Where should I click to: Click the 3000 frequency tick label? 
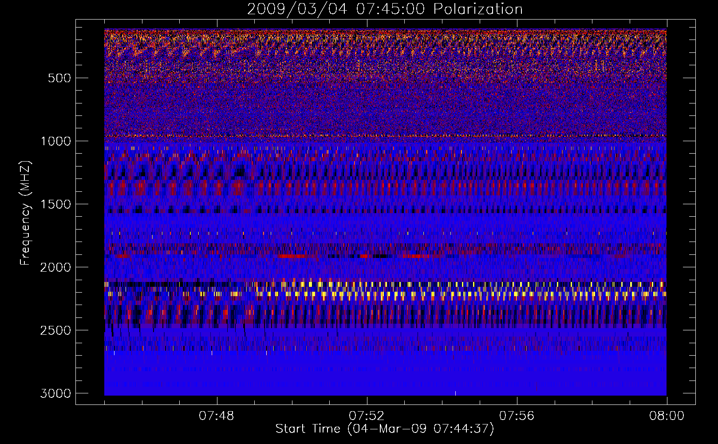pyautogui.click(x=55, y=393)
